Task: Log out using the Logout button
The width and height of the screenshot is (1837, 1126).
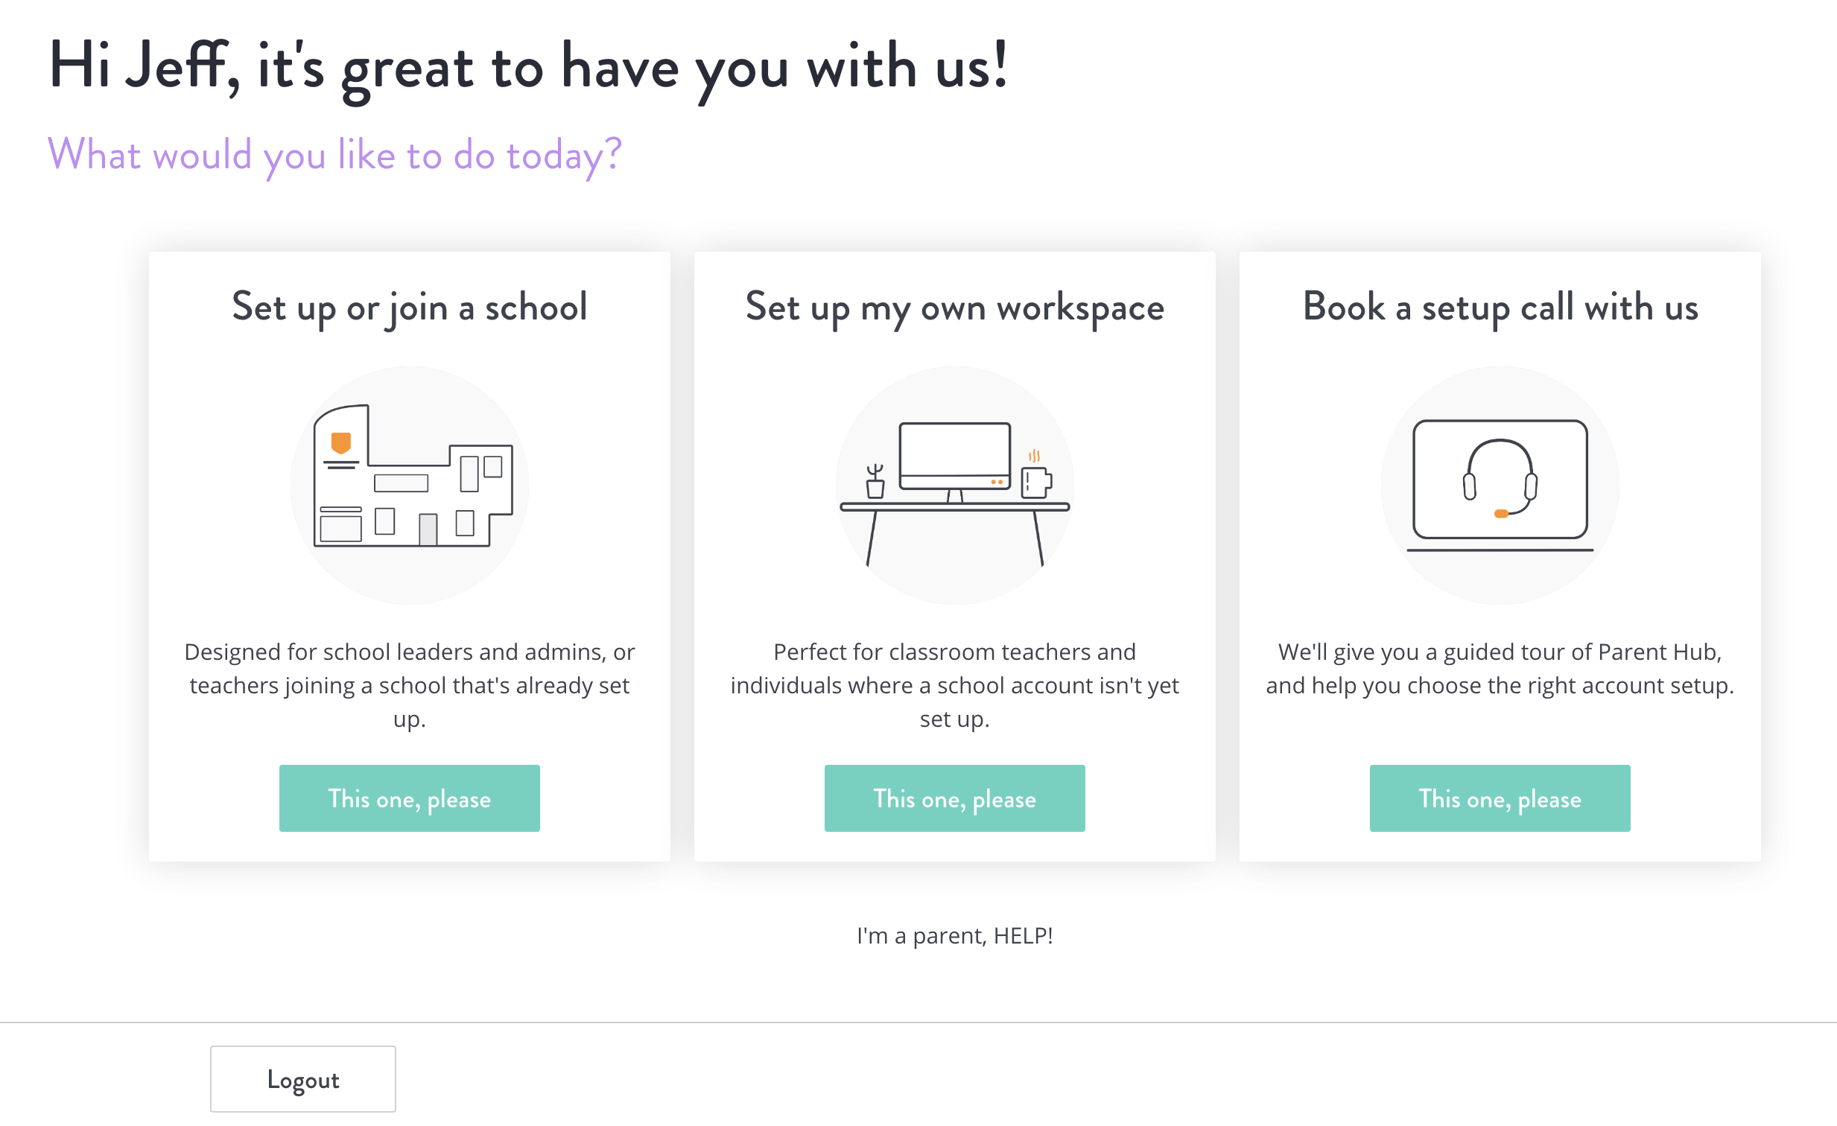Action: click(302, 1079)
